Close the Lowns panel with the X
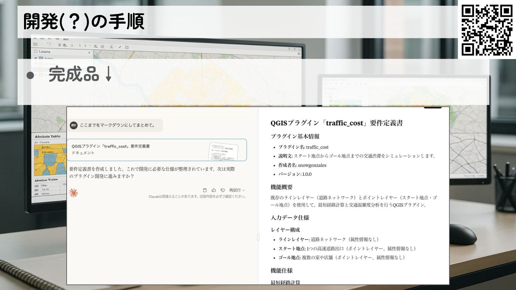The image size is (516, 290). point(89,52)
